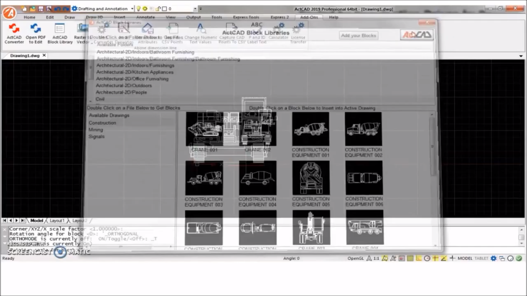527x296 pixels.
Task: Create a new drawing from quick access toolbar
Action: 25,8
